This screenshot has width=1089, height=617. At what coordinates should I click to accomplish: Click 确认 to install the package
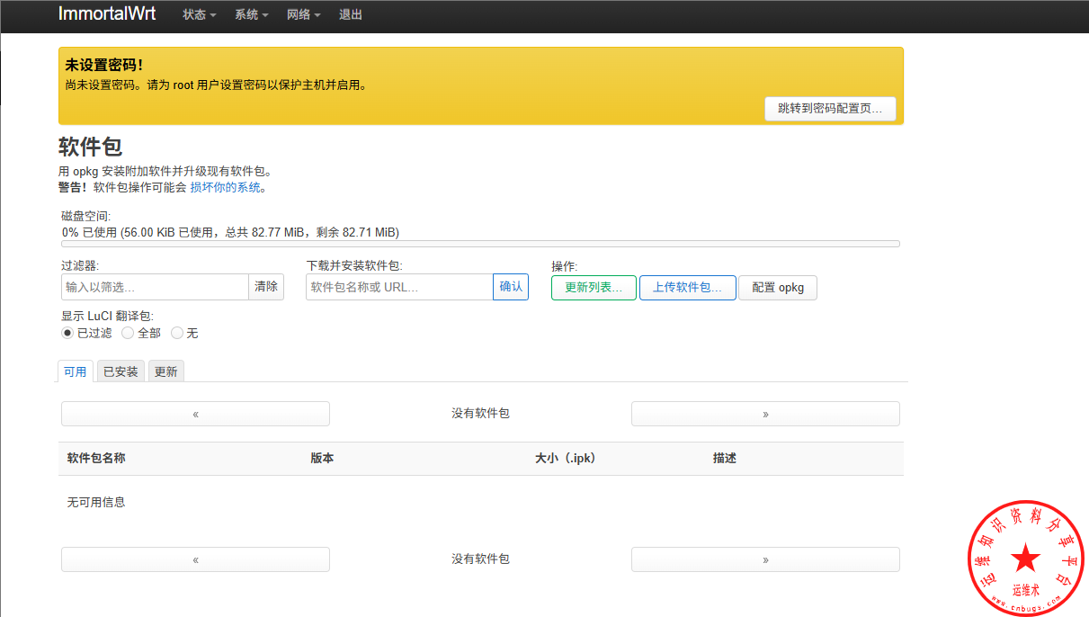[x=511, y=287]
